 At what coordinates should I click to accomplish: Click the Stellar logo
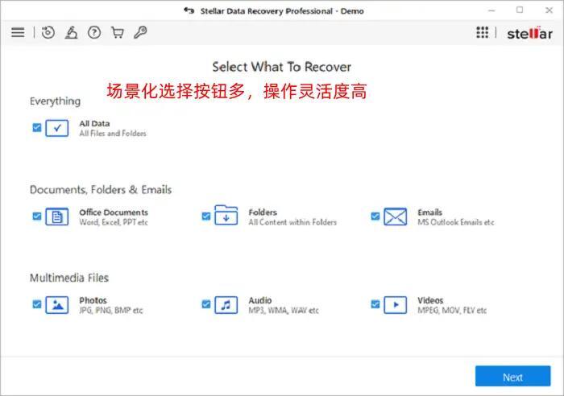(529, 33)
